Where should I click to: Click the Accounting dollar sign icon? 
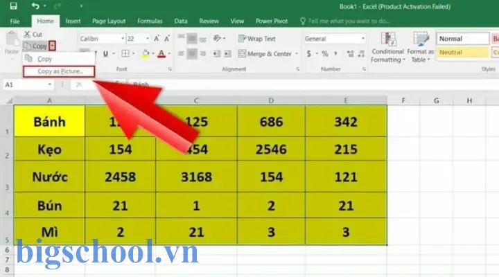point(309,54)
